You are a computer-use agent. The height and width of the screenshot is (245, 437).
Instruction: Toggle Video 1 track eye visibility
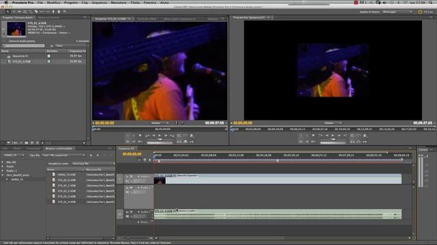tap(128, 176)
